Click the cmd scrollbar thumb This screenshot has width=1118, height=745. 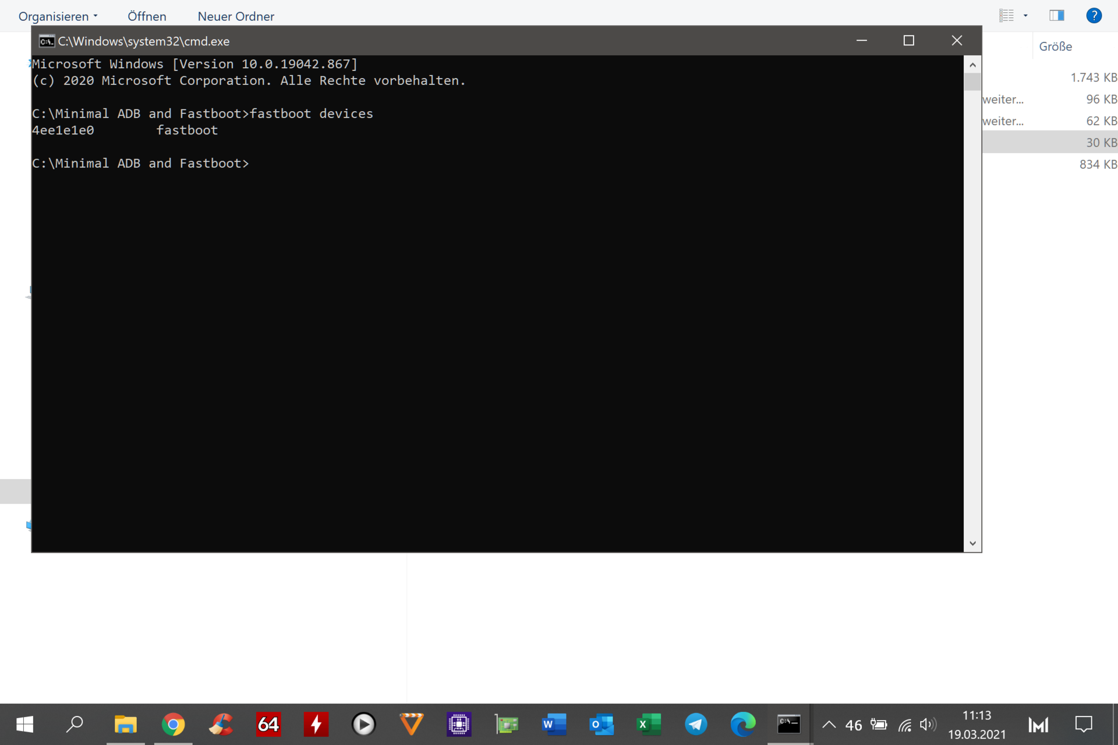(972, 81)
